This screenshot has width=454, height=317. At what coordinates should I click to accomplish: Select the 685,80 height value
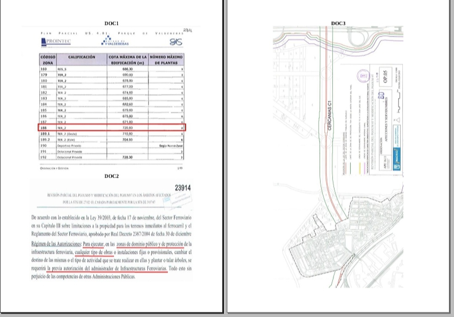coord(128,98)
